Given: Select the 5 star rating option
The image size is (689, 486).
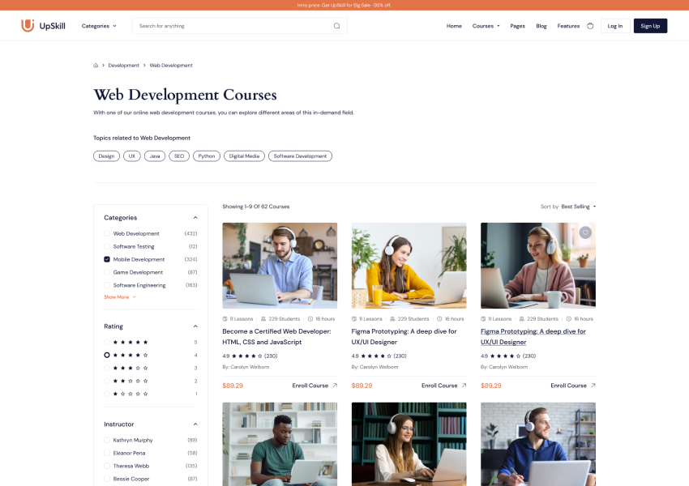Looking at the screenshot, I should (107, 343).
